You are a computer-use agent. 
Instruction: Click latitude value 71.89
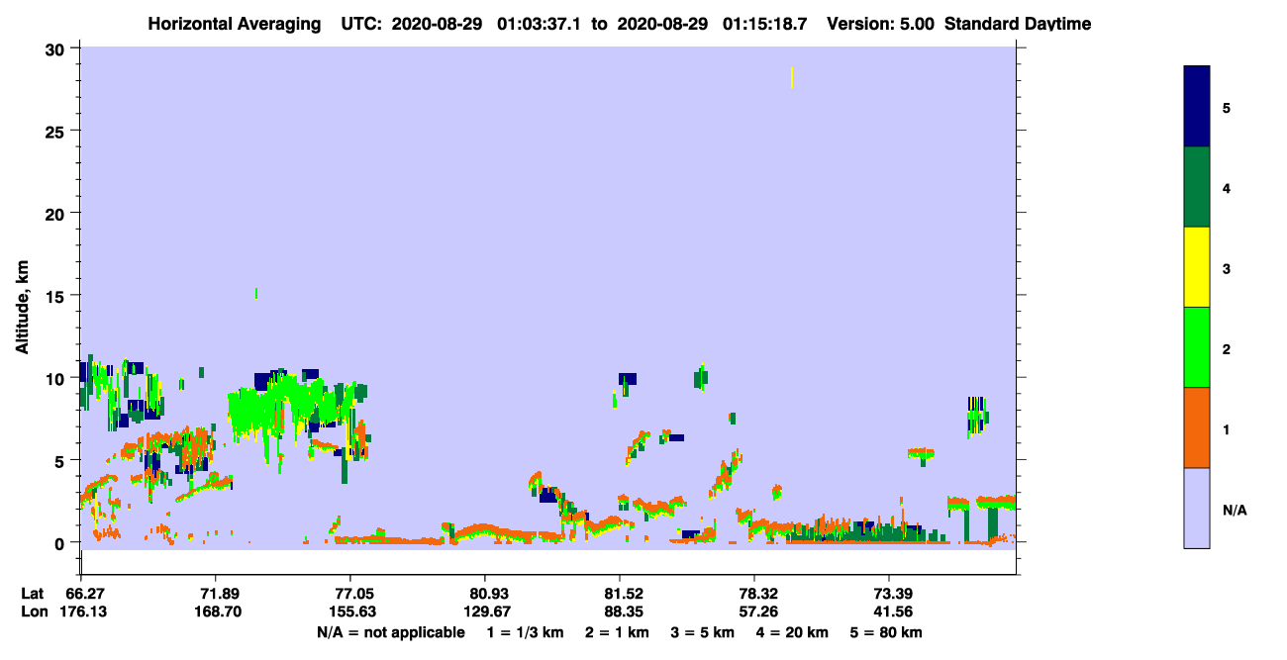point(216,594)
